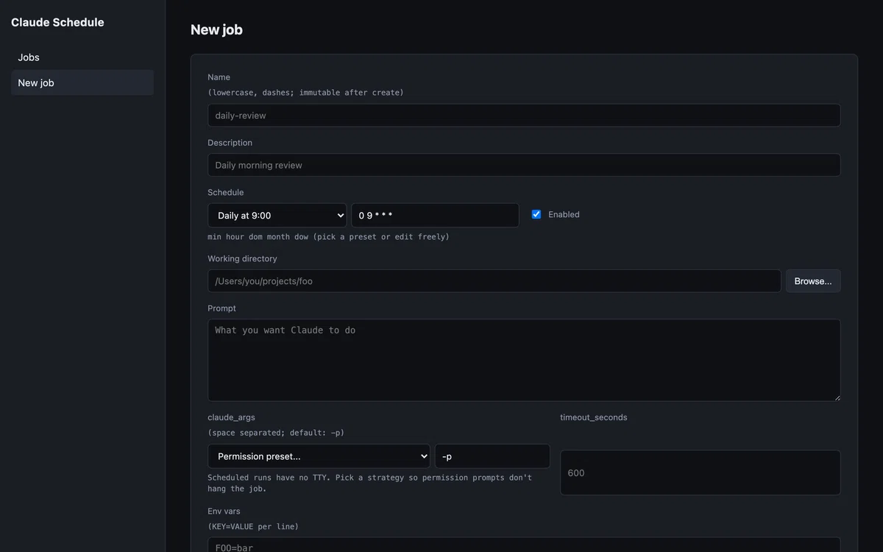The width and height of the screenshot is (883, 552).
Task: Click the timeout_seconds field
Action: tap(700, 473)
